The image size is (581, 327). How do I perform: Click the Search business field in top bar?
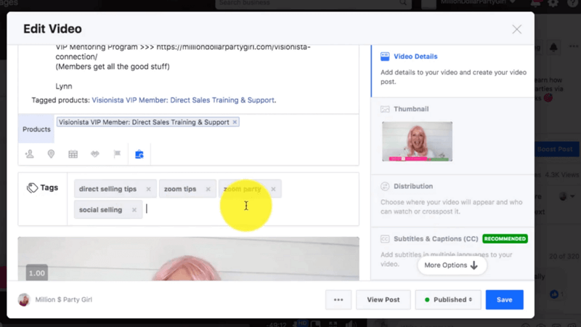click(x=313, y=4)
